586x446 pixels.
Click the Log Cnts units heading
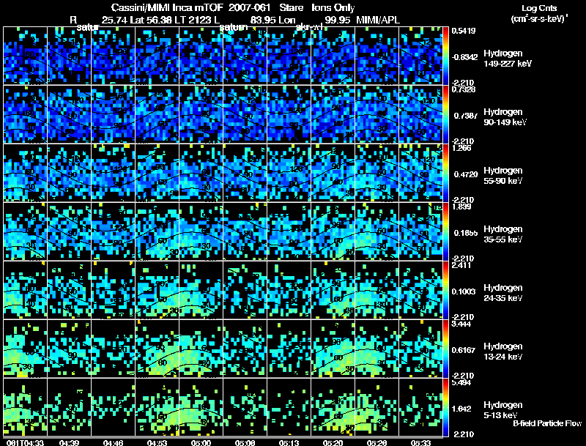539,8
